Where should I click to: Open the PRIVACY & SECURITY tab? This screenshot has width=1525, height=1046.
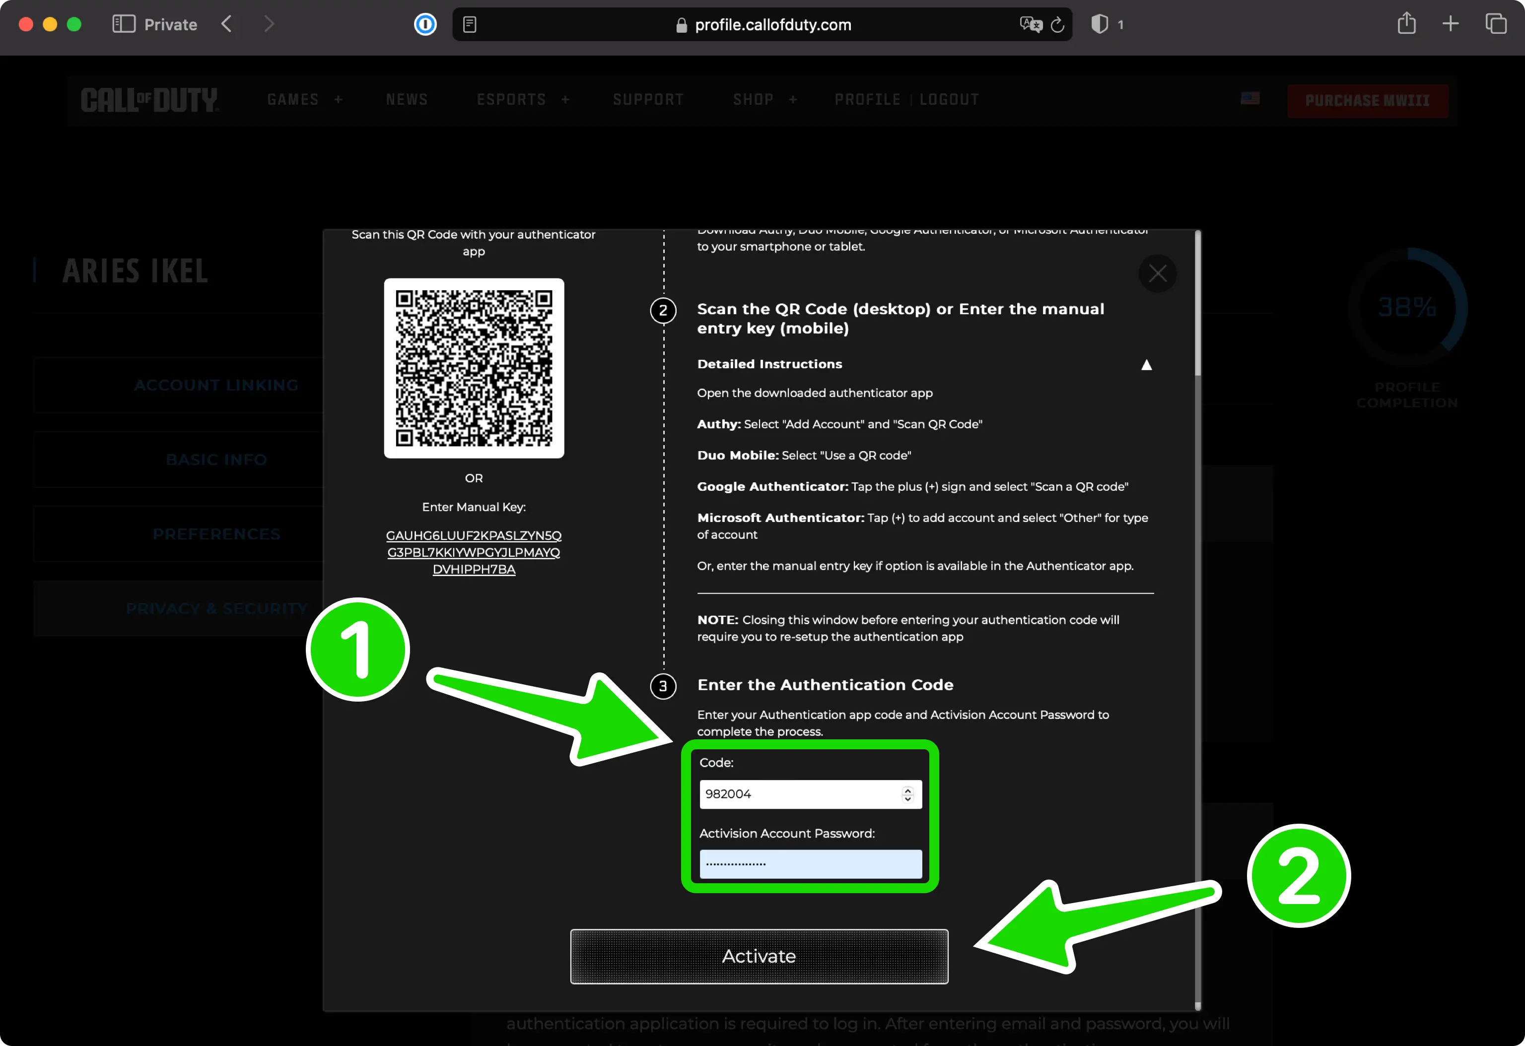216,608
